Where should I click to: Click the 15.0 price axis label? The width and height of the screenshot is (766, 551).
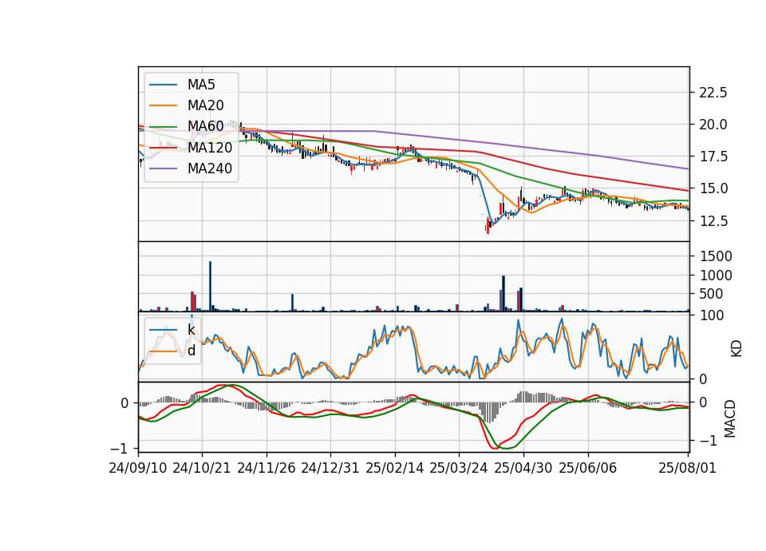713,188
